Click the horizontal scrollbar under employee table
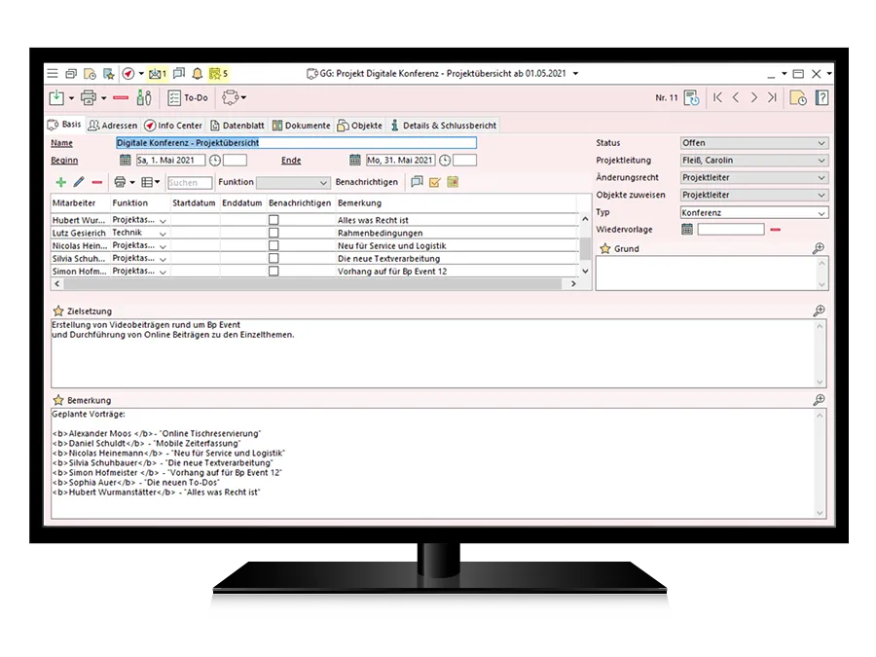The width and height of the screenshot is (876, 657). tap(311, 284)
